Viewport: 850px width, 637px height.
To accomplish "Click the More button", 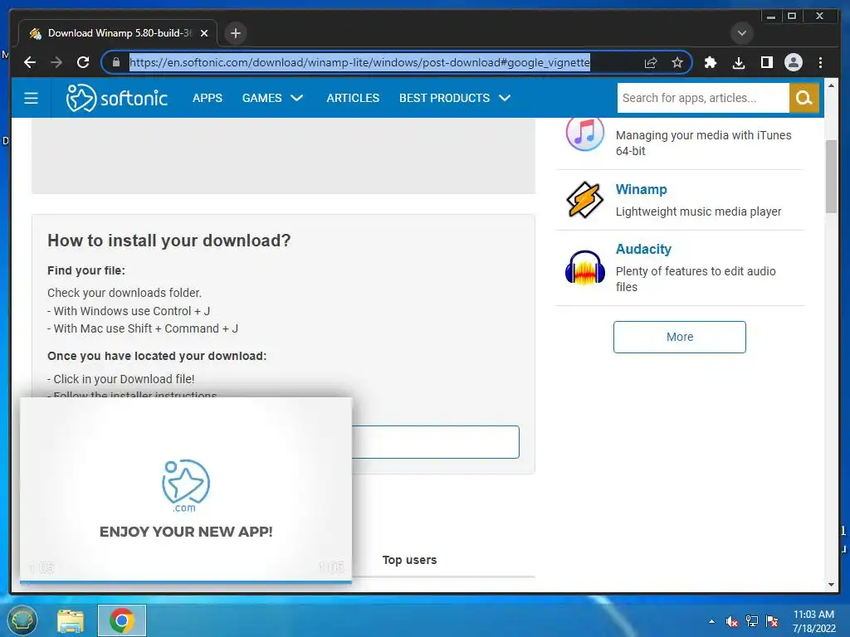I will point(679,337).
